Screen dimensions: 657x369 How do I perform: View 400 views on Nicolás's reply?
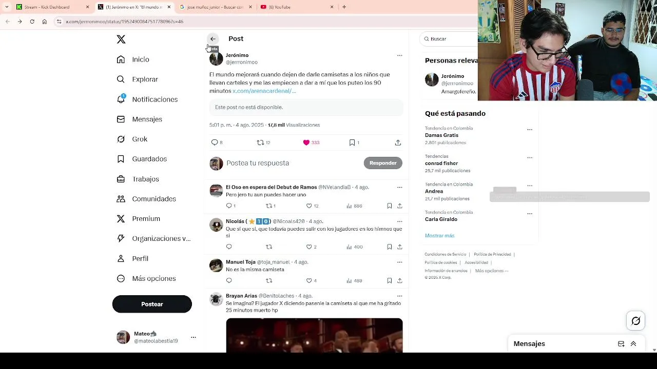click(x=354, y=247)
